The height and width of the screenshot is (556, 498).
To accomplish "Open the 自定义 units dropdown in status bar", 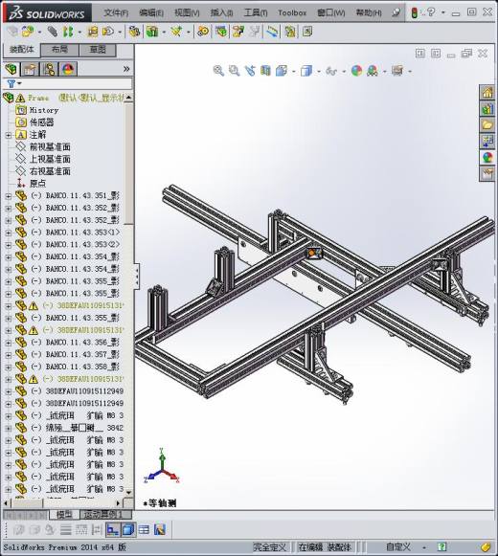I will click(424, 547).
